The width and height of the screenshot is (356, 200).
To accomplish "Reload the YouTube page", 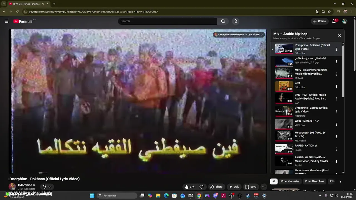I will (17, 12).
